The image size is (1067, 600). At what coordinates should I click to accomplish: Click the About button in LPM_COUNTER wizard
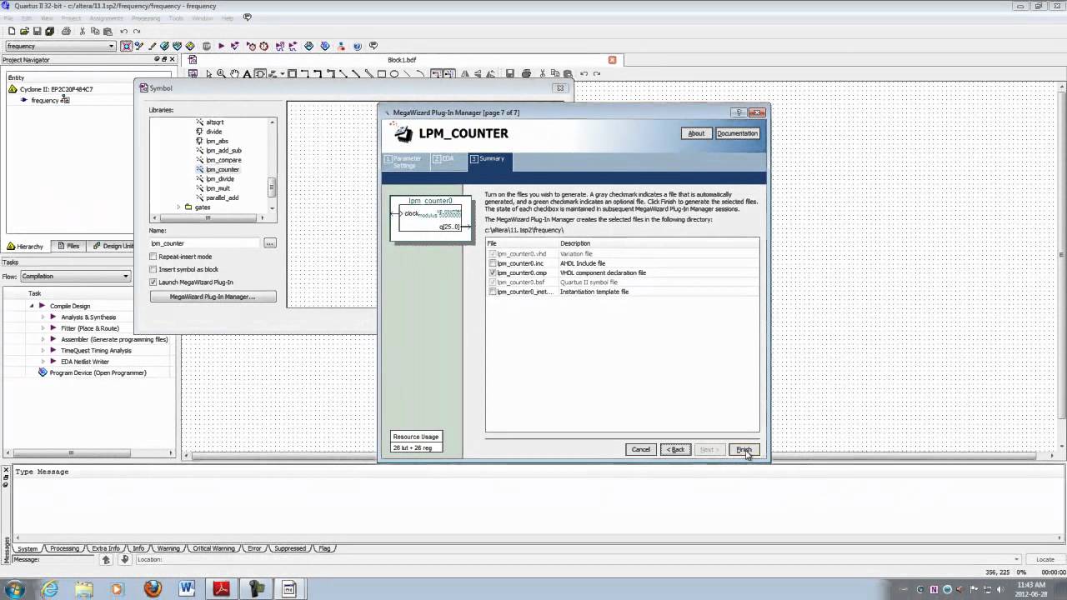pos(696,133)
